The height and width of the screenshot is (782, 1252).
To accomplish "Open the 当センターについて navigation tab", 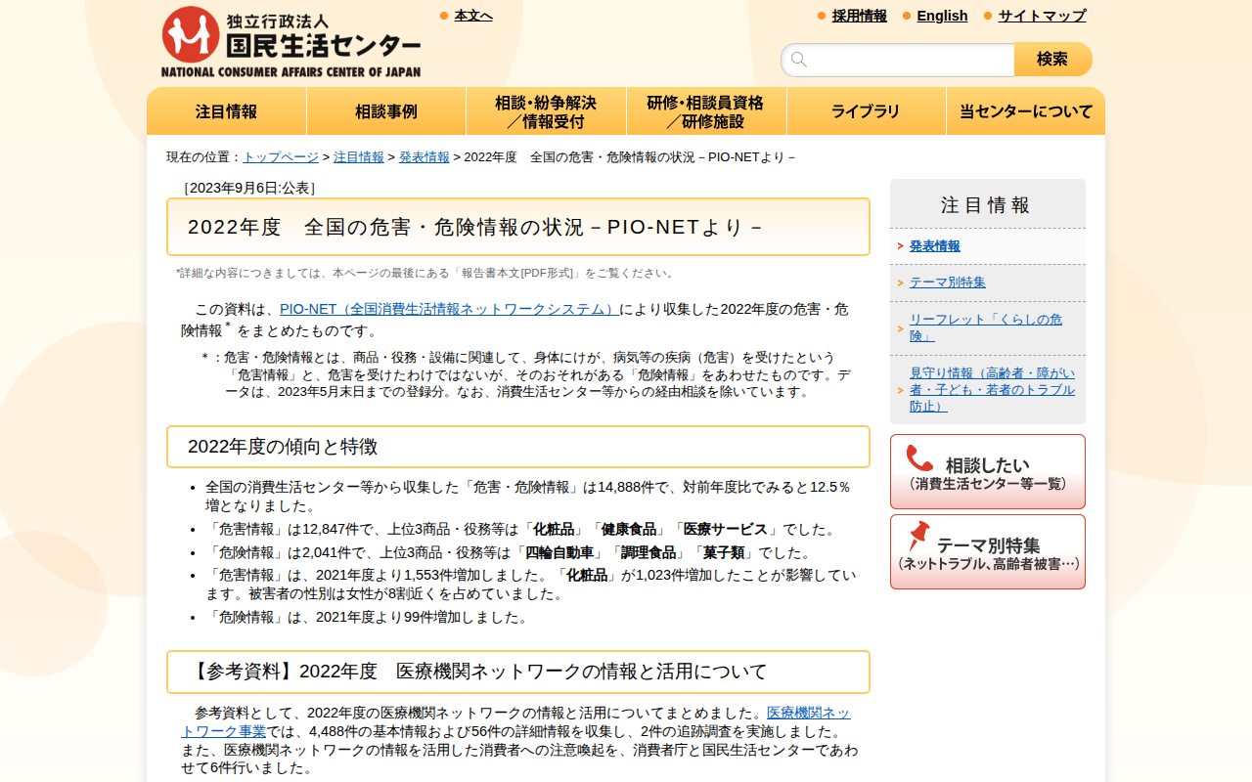I will (x=1026, y=111).
